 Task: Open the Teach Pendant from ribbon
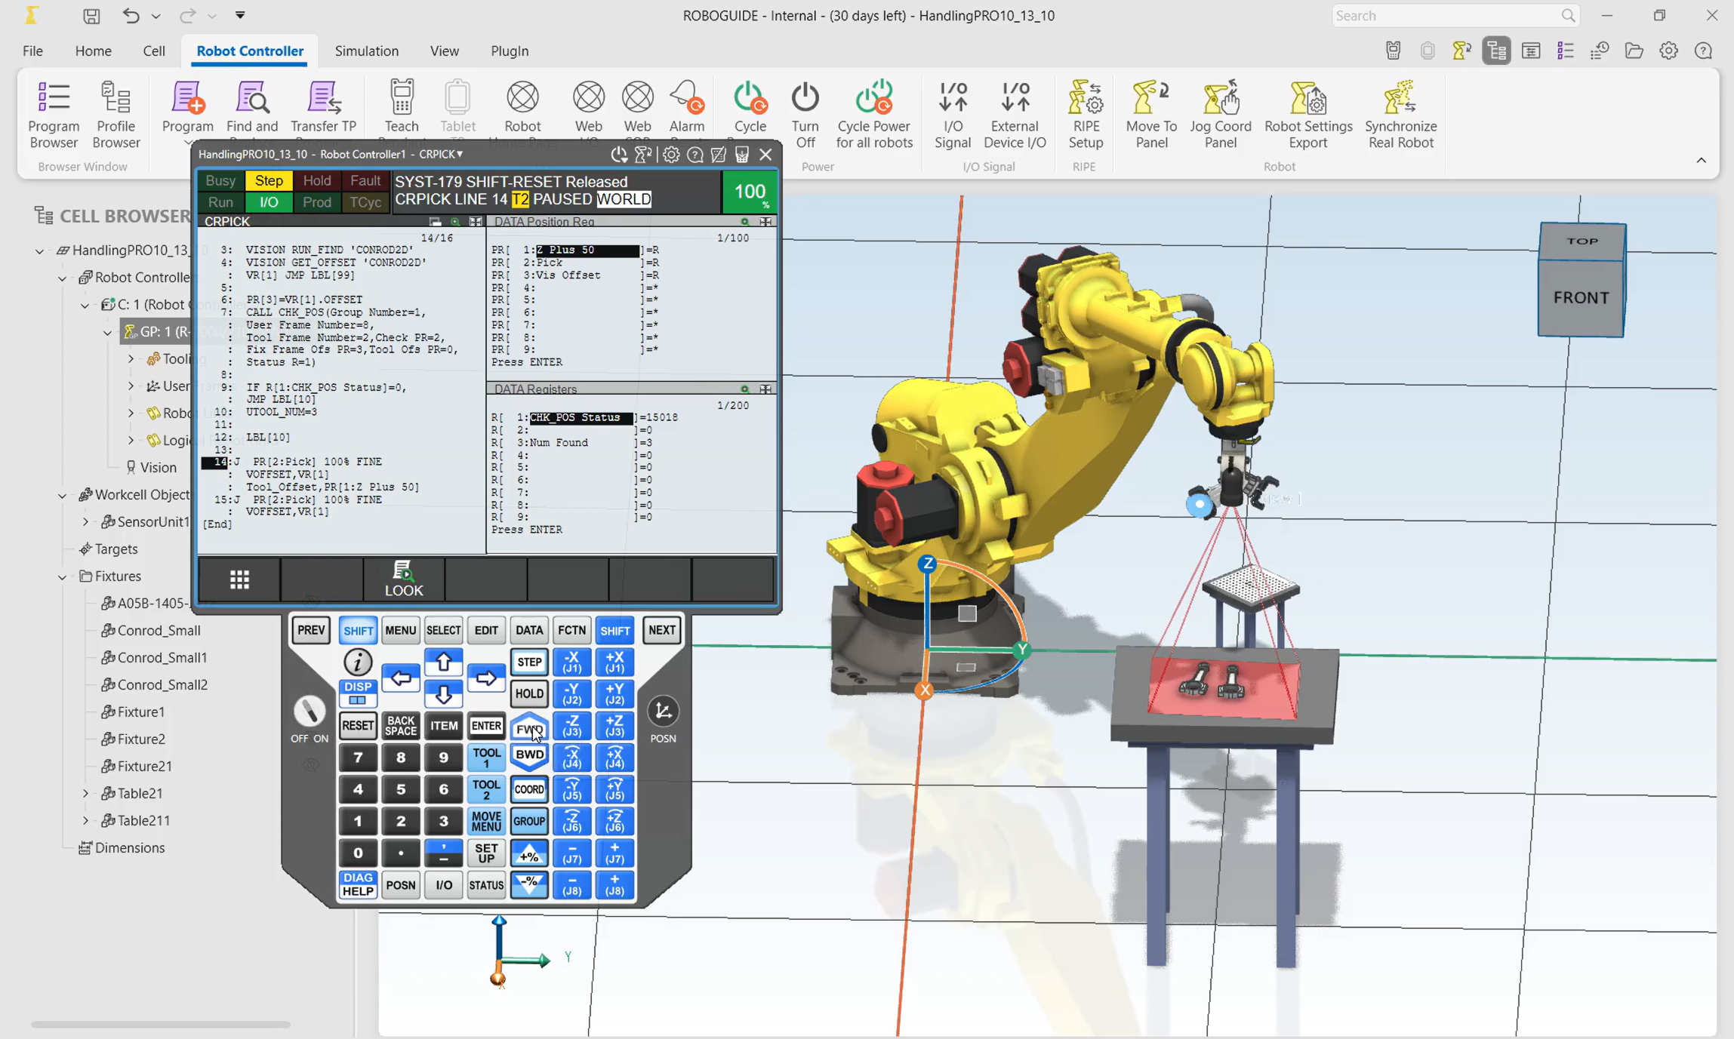click(x=402, y=110)
